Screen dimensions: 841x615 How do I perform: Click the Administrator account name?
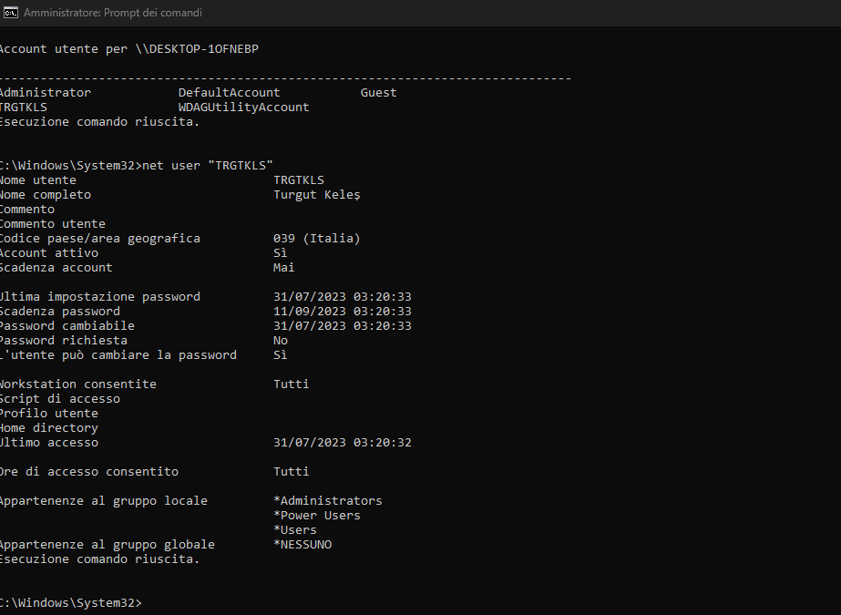pos(45,92)
